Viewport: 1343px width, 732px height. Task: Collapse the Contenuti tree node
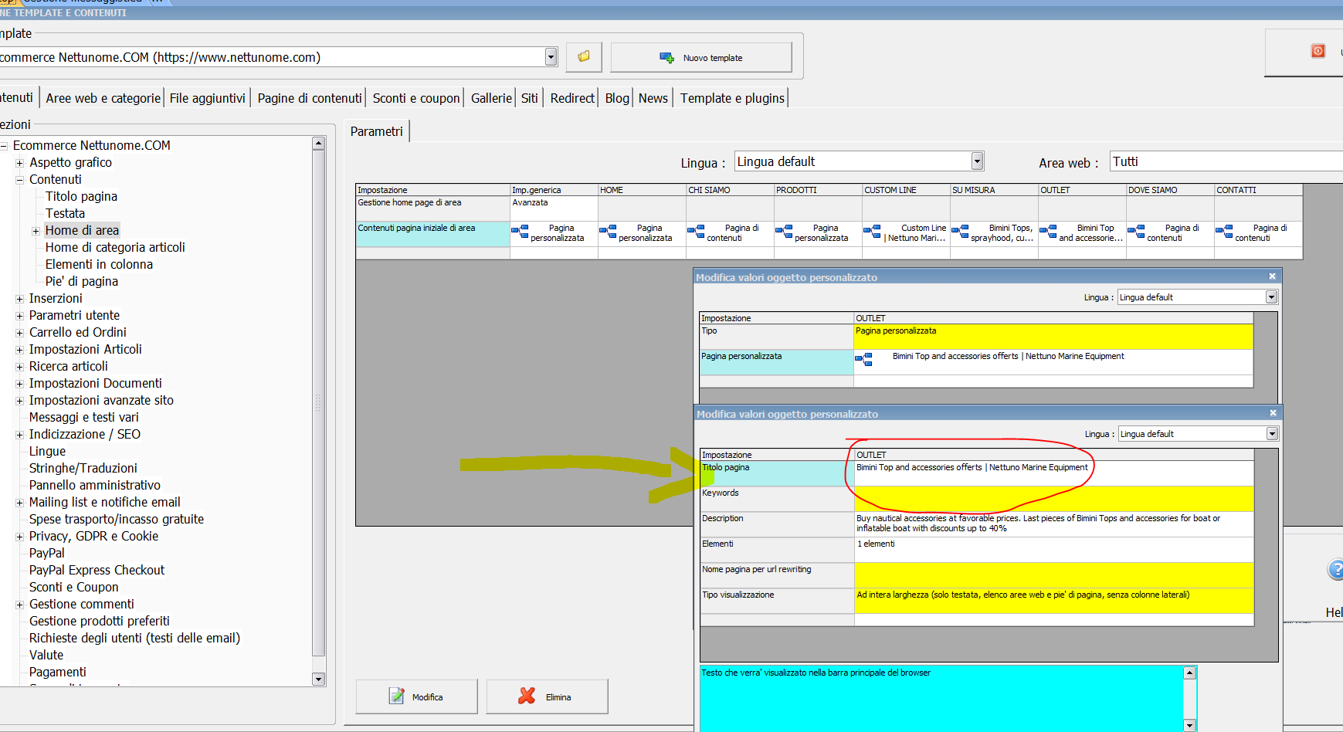click(19, 180)
